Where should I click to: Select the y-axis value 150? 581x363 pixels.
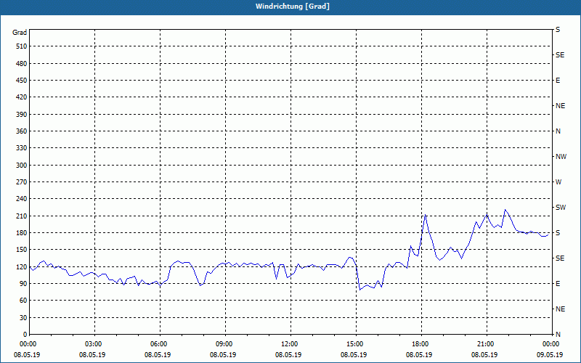click(x=22, y=250)
